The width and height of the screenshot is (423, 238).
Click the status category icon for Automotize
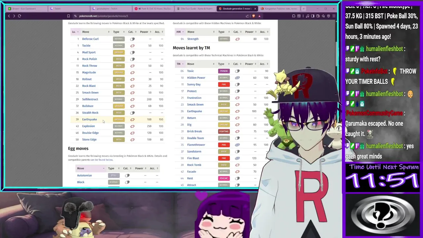click(127, 176)
